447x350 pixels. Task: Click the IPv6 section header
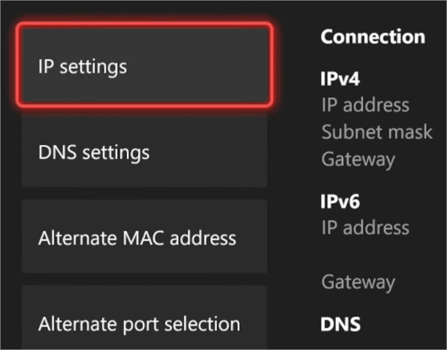pyautogui.click(x=340, y=202)
